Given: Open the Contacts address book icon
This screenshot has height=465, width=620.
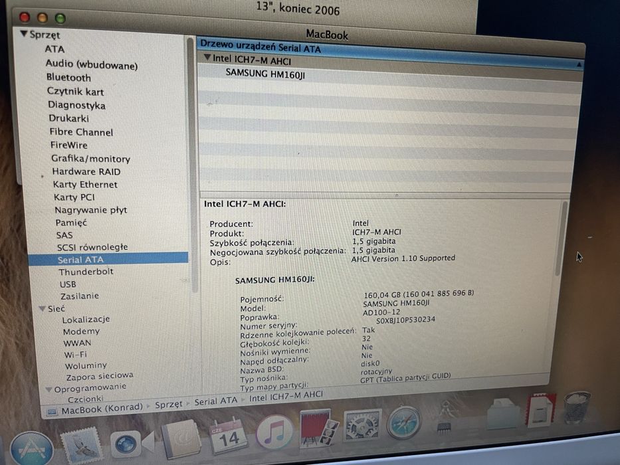Looking at the screenshot, I should (x=180, y=439).
